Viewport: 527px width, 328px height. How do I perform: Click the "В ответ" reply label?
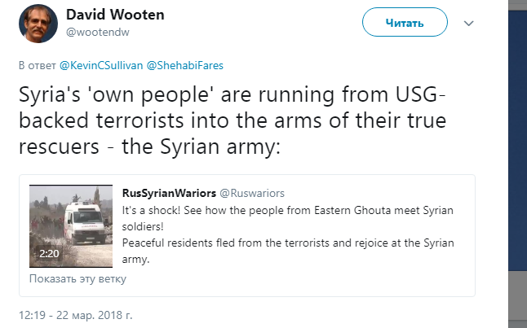(33, 65)
